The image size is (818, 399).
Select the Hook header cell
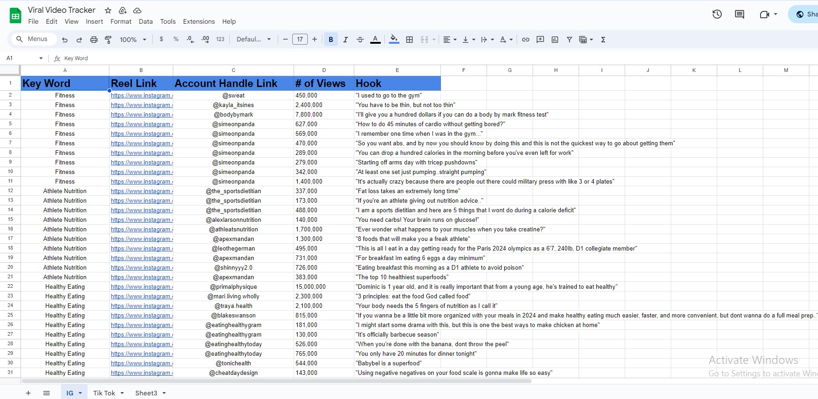(x=397, y=83)
